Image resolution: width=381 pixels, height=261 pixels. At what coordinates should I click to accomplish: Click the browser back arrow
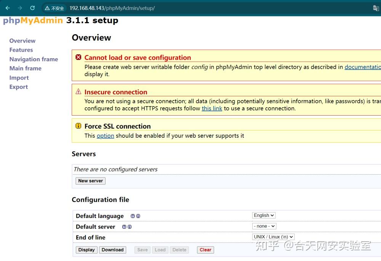tap(8, 8)
